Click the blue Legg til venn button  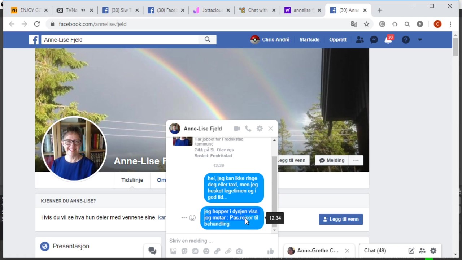click(341, 219)
